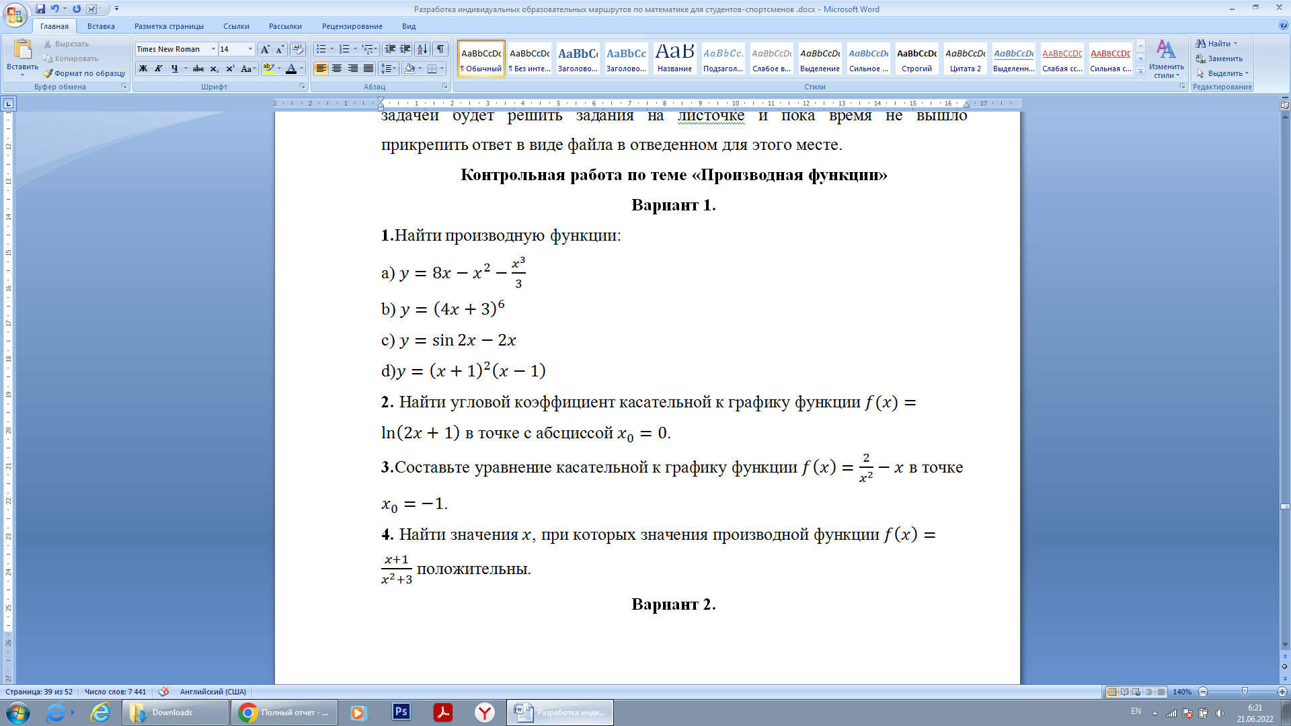The width and height of the screenshot is (1291, 726).
Task: Open the Change Case dropdown (Aa)
Action: (x=248, y=69)
